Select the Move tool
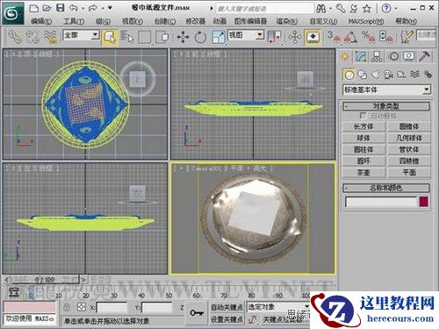The height and width of the screenshot is (329, 439). click(x=184, y=37)
